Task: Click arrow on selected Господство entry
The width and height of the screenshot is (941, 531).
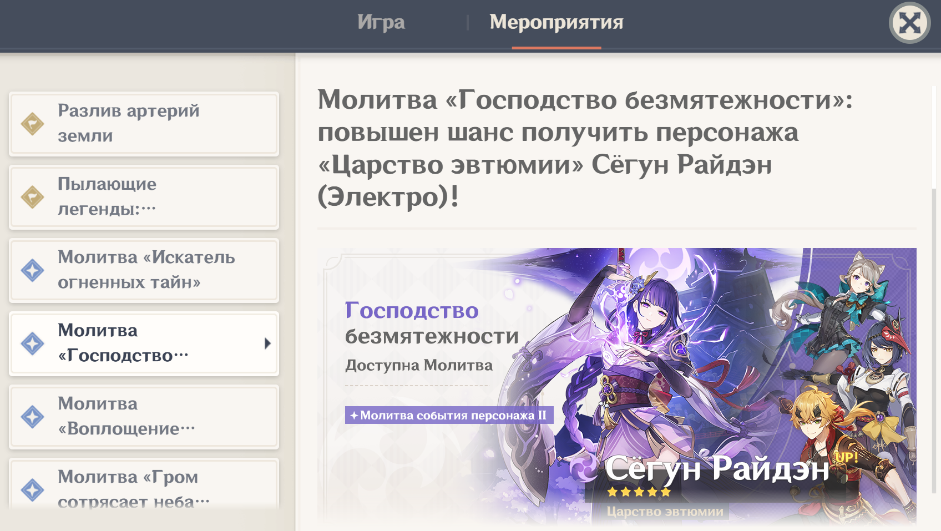Action: tap(267, 343)
